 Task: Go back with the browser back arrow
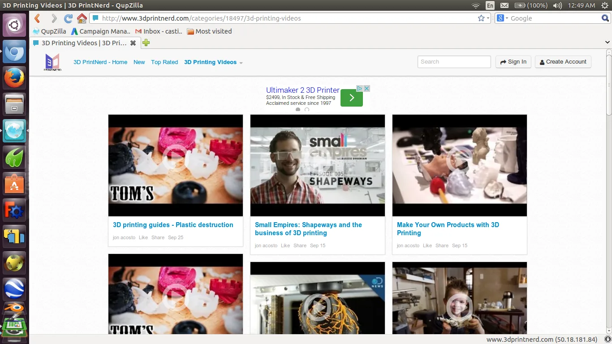click(x=38, y=18)
